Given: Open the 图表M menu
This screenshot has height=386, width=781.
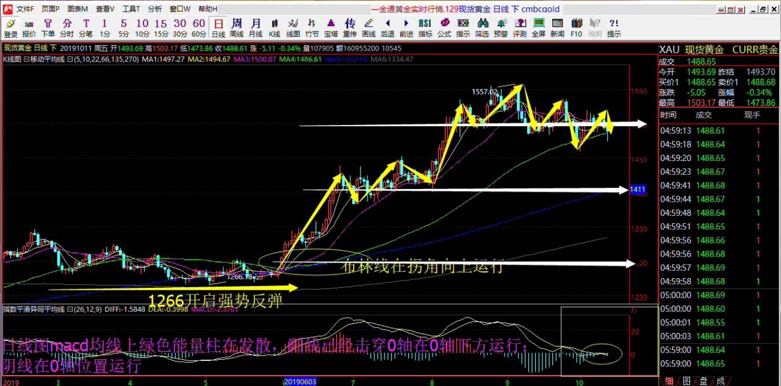Looking at the screenshot, I should tap(77, 9).
